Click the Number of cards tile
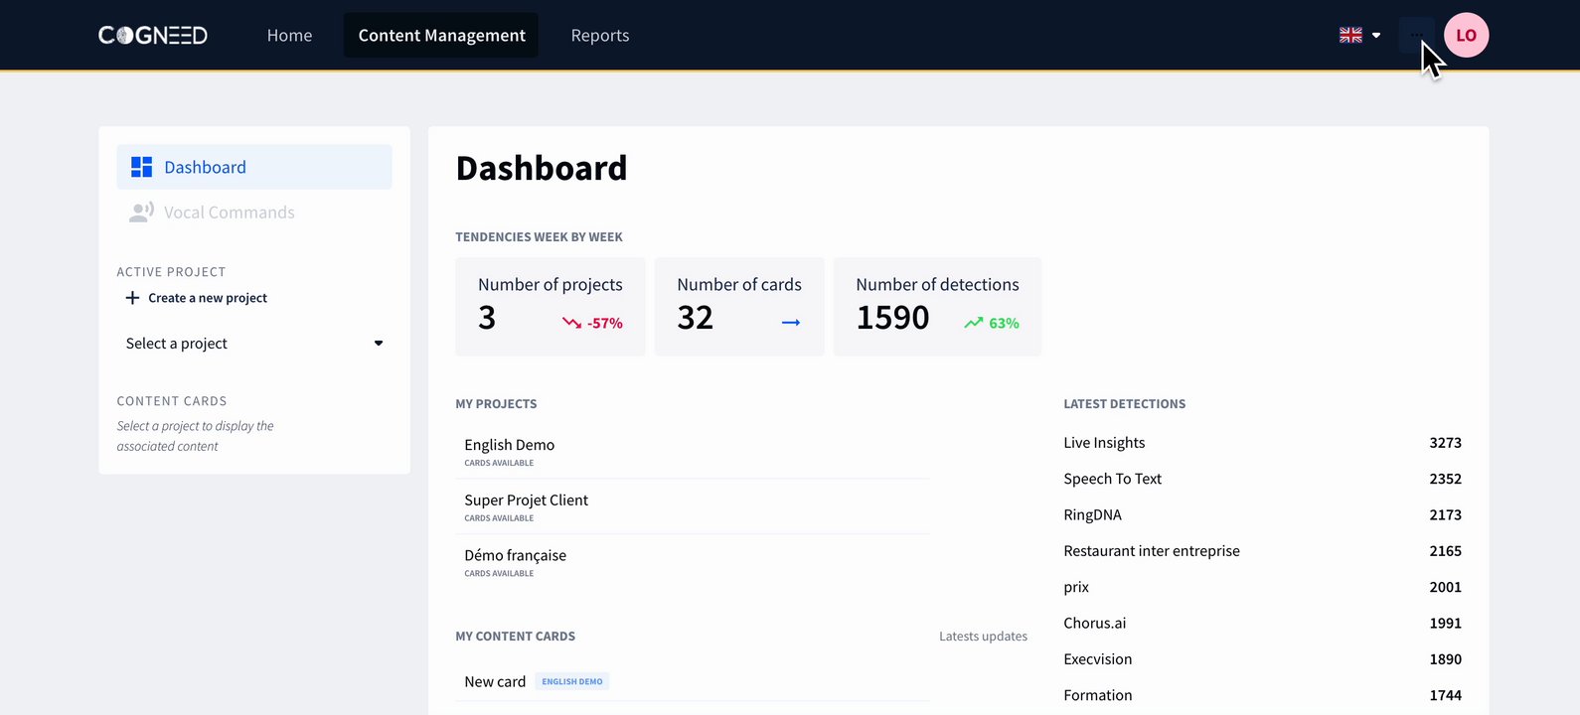This screenshot has width=1580, height=715. 739,307
